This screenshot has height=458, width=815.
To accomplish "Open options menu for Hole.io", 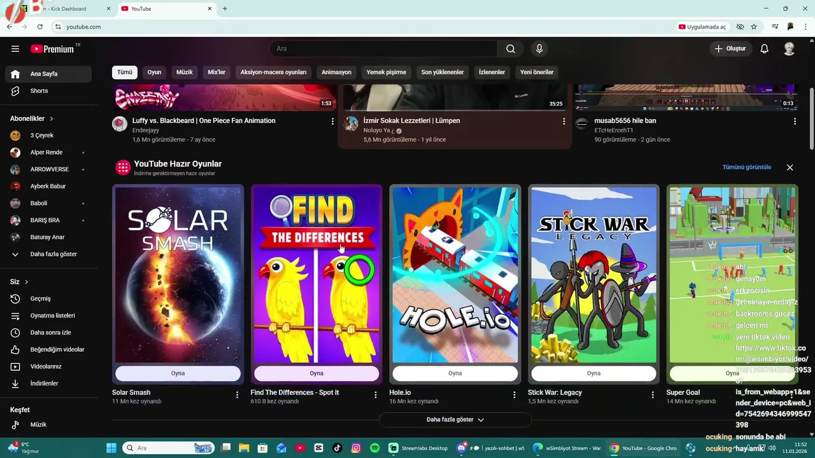I will coord(514,395).
